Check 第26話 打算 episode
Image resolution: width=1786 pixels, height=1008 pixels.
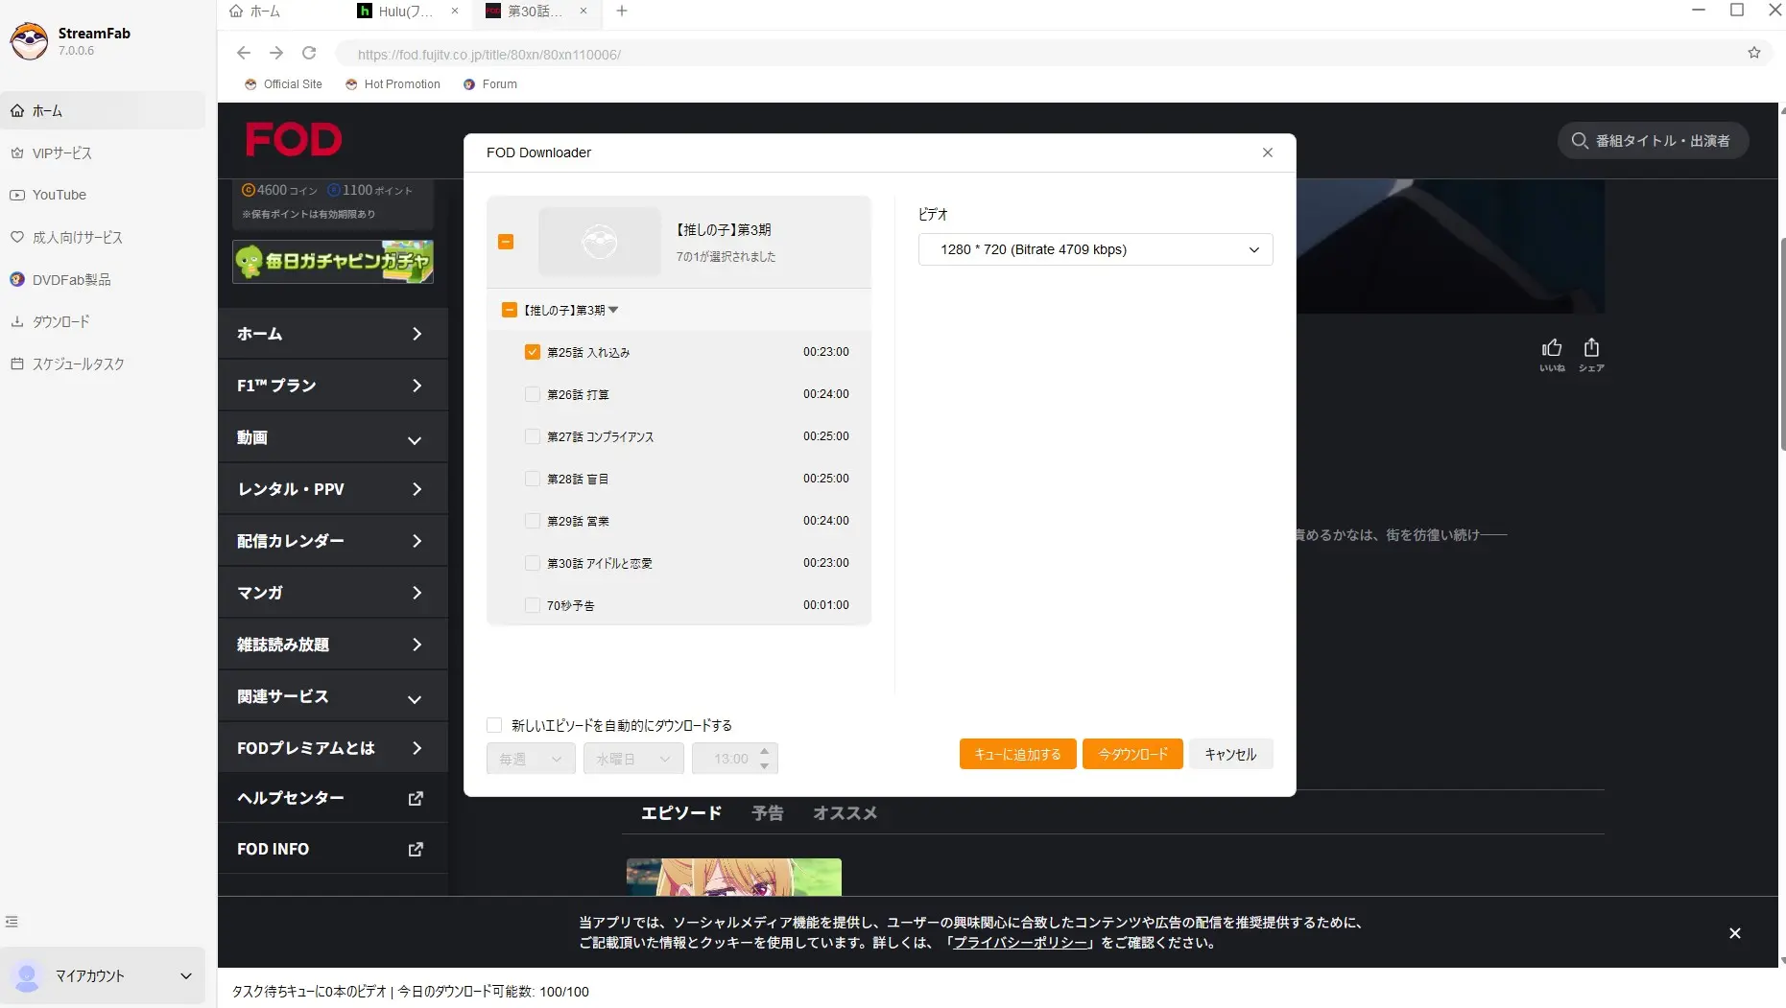point(533,394)
